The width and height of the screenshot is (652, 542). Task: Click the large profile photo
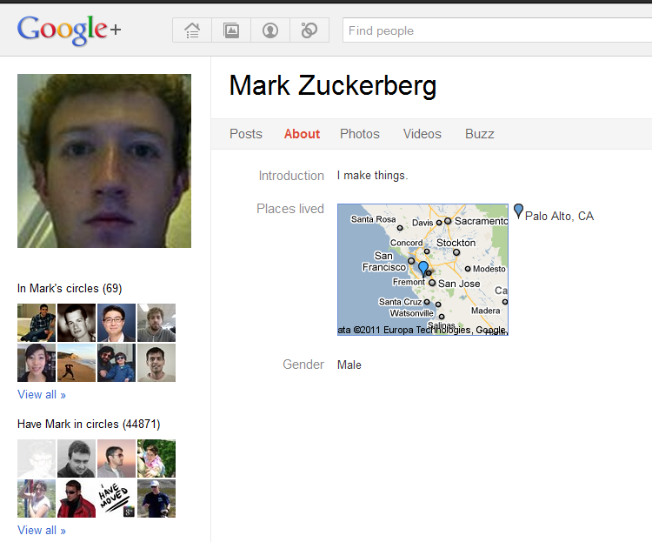(104, 161)
